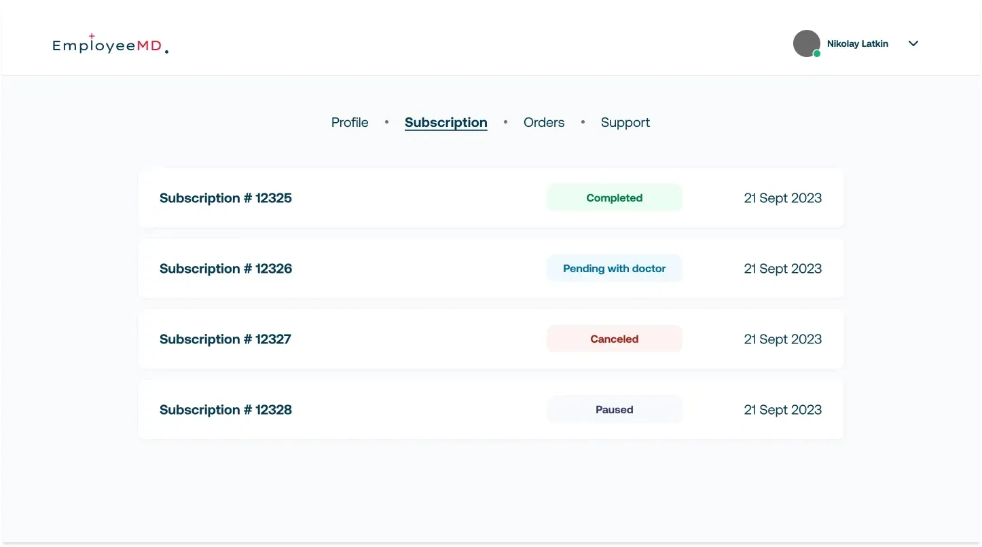982x547 pixels.
Task: Open the Support tab
Action: click(x=625, y=123)
